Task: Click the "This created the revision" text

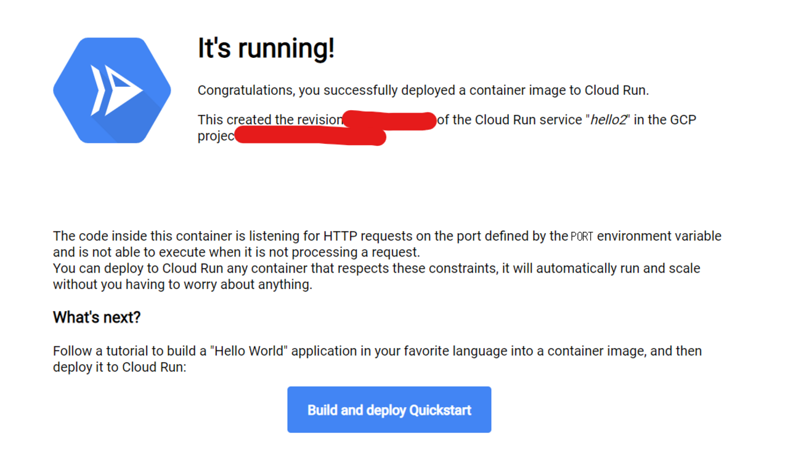Action: point(269,120)
